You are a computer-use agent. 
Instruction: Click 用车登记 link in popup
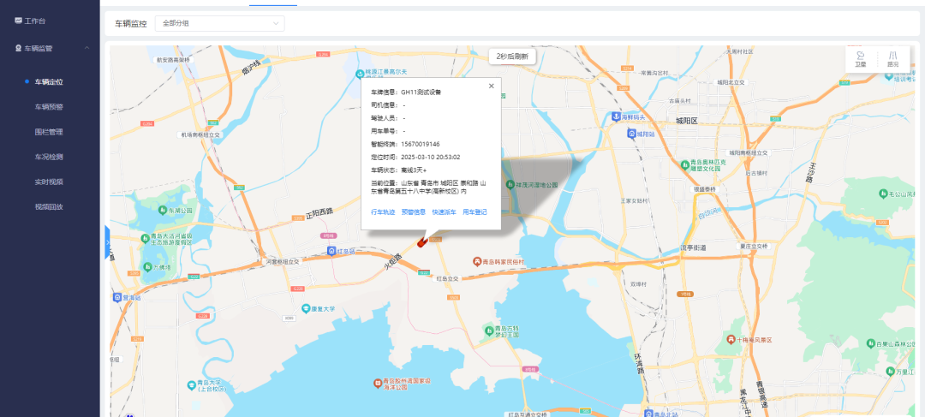click(474, 211)
